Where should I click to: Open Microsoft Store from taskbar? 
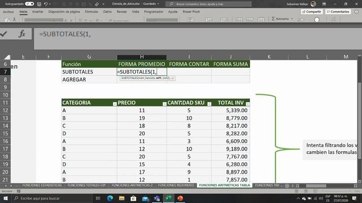coord(133,198)
